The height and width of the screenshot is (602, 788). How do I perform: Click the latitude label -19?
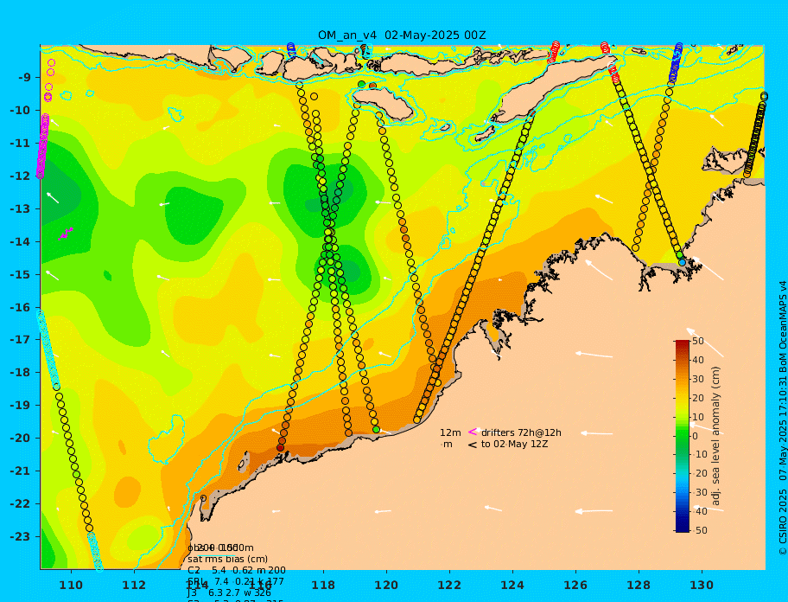point(22,405)
